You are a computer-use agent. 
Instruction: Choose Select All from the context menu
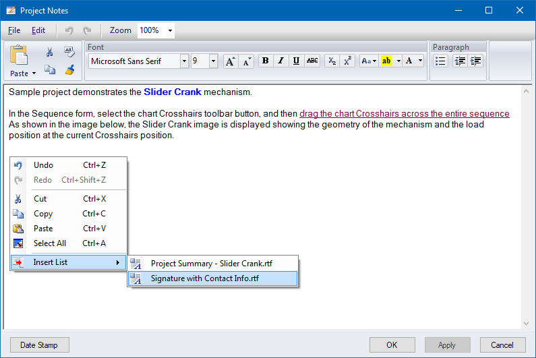pyautogui.click(x=50, y=243)
